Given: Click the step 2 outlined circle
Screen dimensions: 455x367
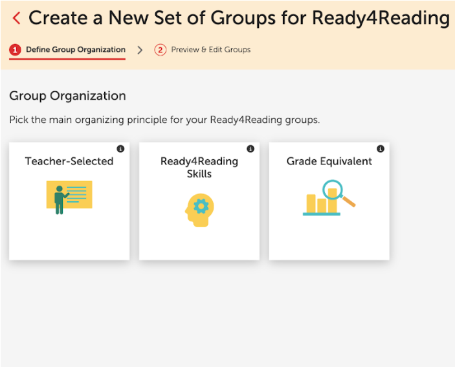Looking at the screenshot, I should [160, 50].
